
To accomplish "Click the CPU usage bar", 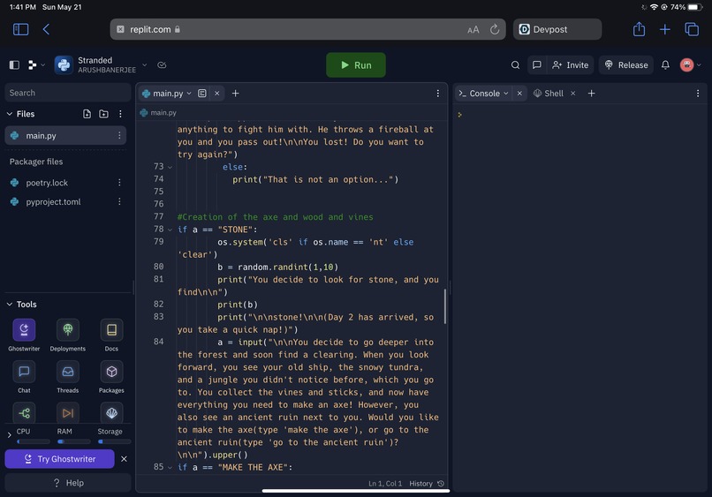I will click(34, 441).
